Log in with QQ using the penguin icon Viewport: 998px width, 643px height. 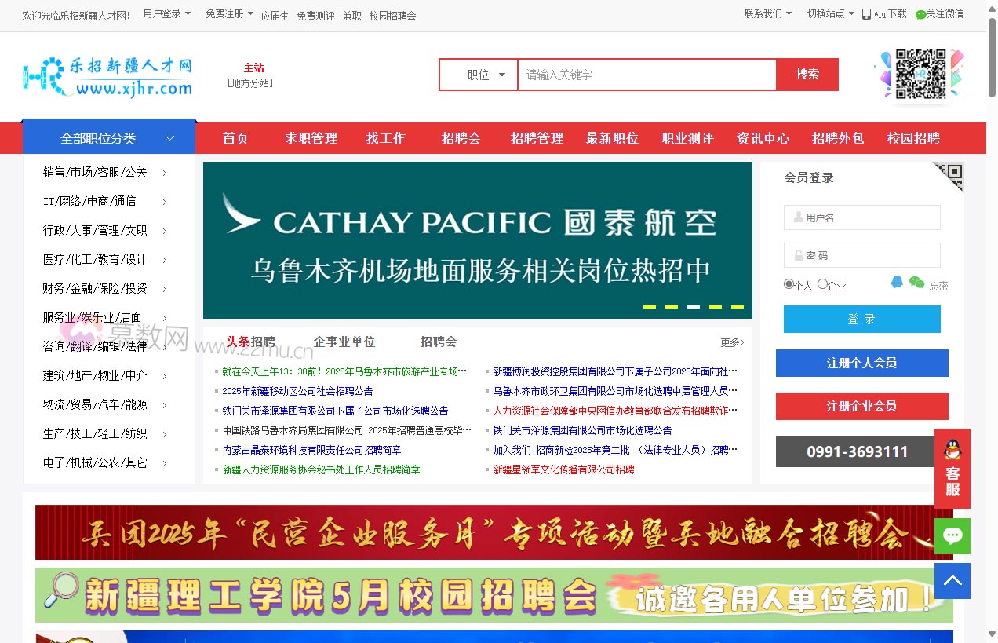[x=897, y=281]
